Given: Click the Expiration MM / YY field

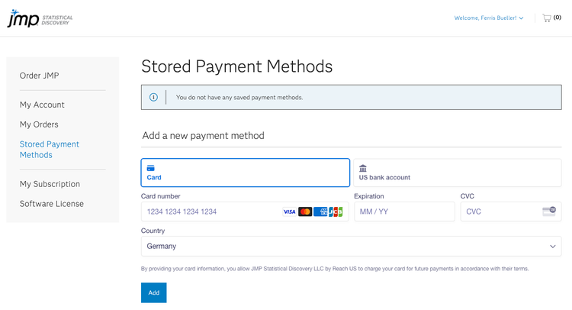Looking at the screenshot, I should tap(404, 212).
